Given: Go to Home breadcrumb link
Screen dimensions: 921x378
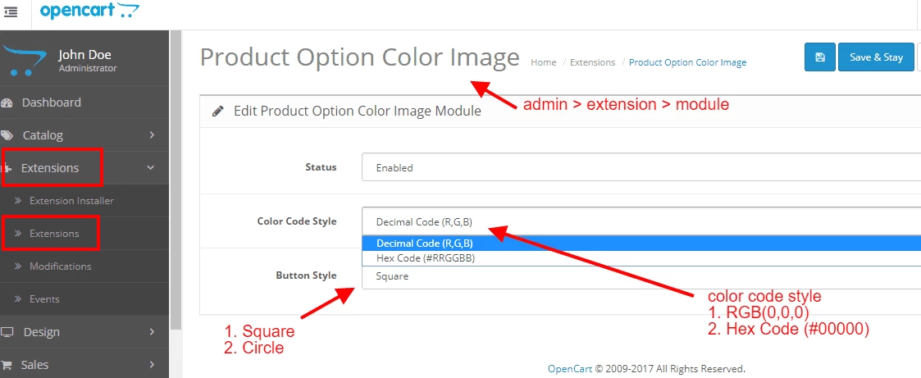Looking at the screenshot, I should click(543, 62).
